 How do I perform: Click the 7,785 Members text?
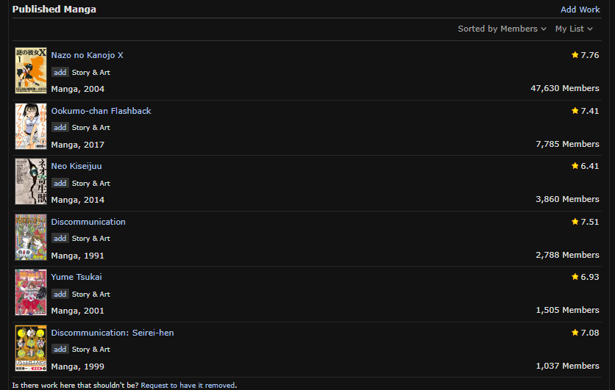pyautogui.click(x=567, y=144)
